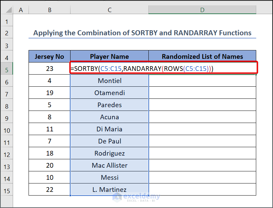Click inside the SORTBY formula being edited

142,69
